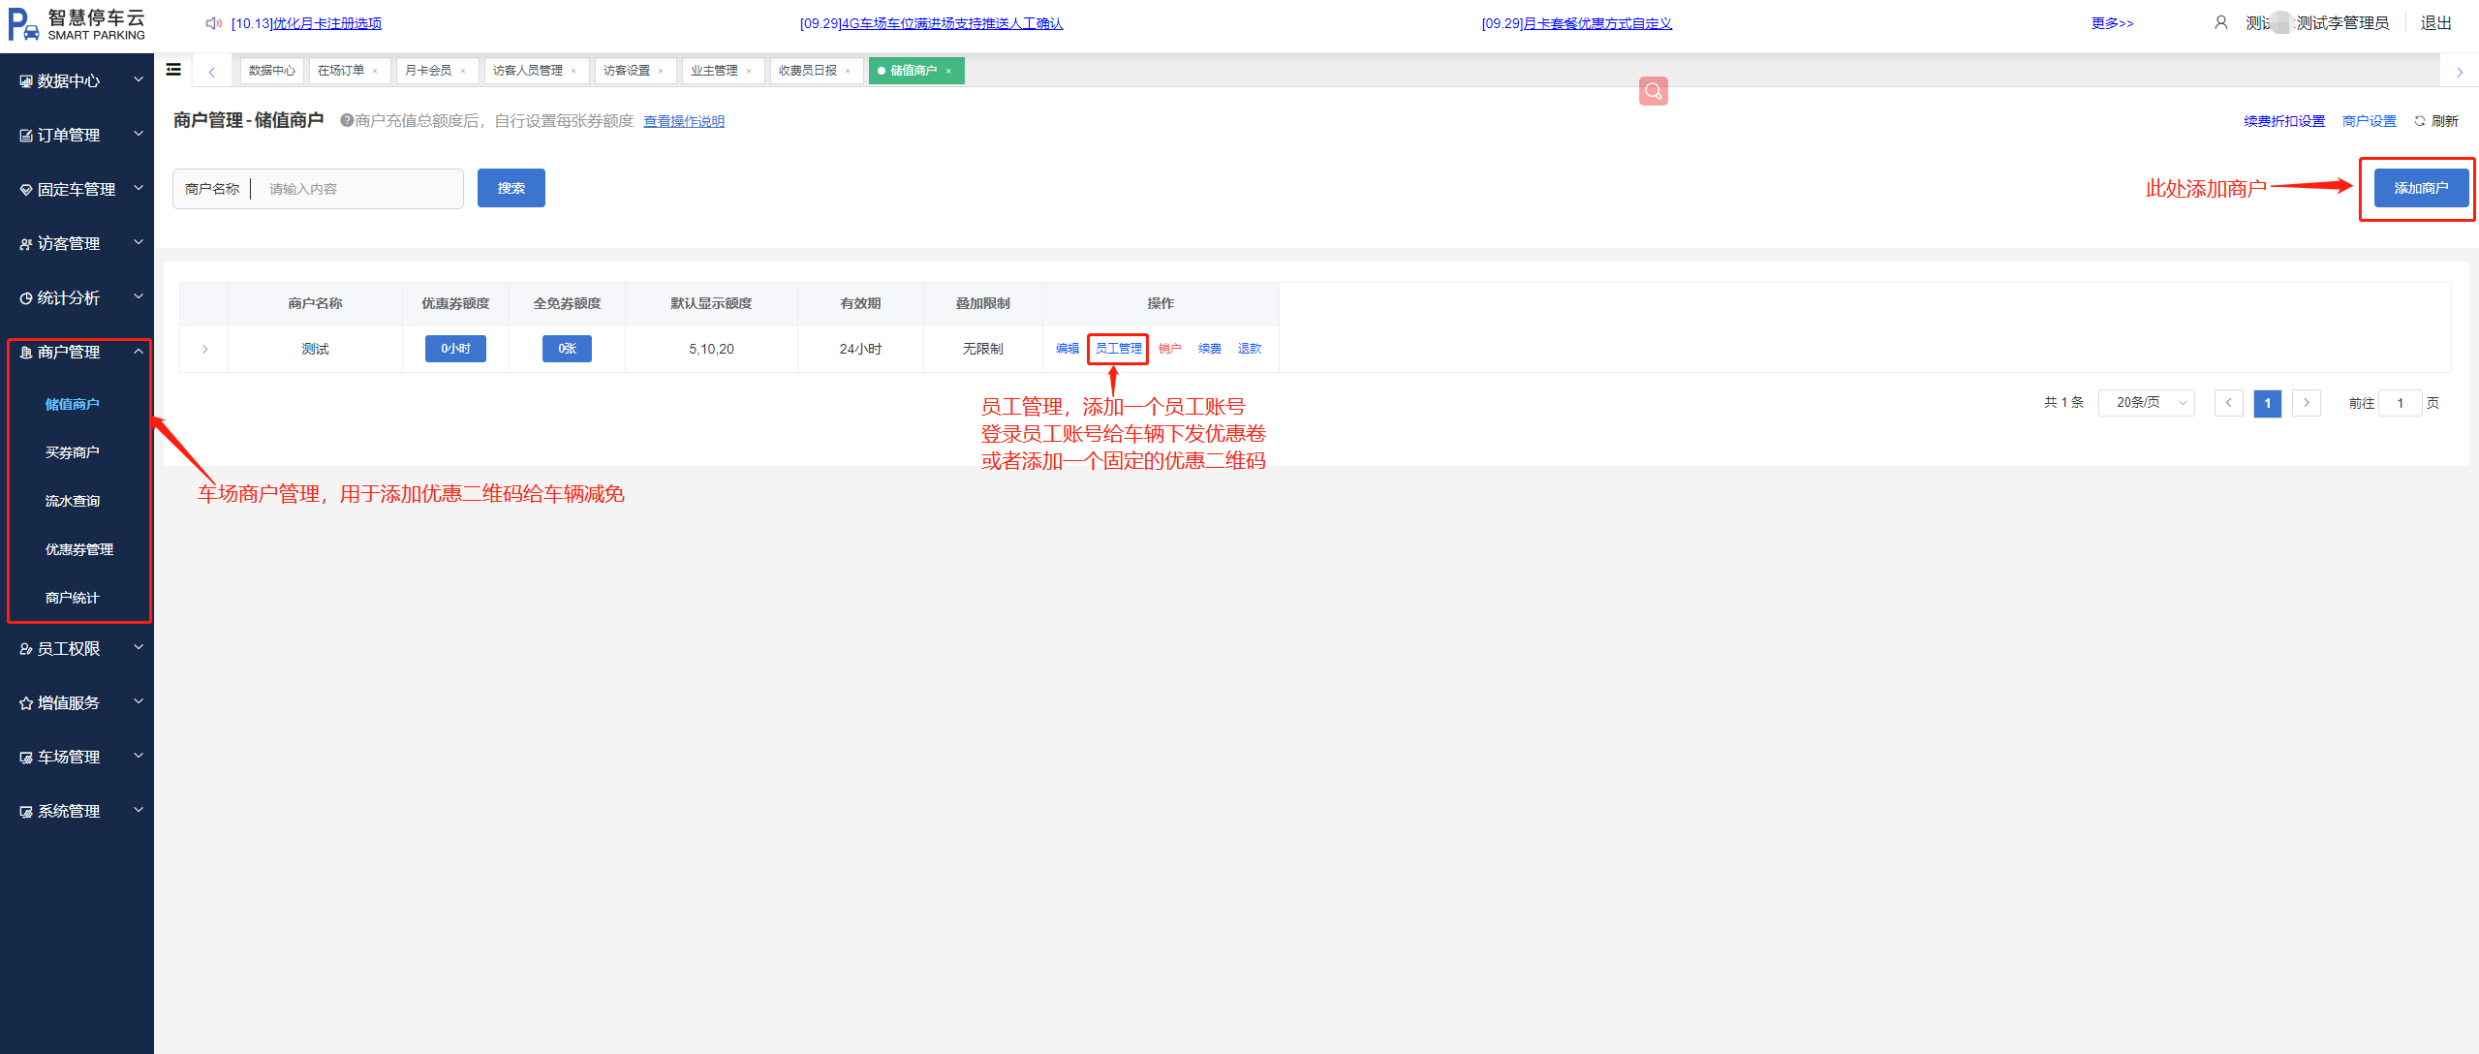
Task: Open the 4G车场 announcement link
Action: click(931, 23)
